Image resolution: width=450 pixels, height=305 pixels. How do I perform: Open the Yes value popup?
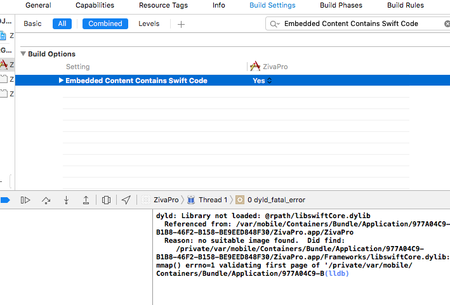[x=262, y=81]
